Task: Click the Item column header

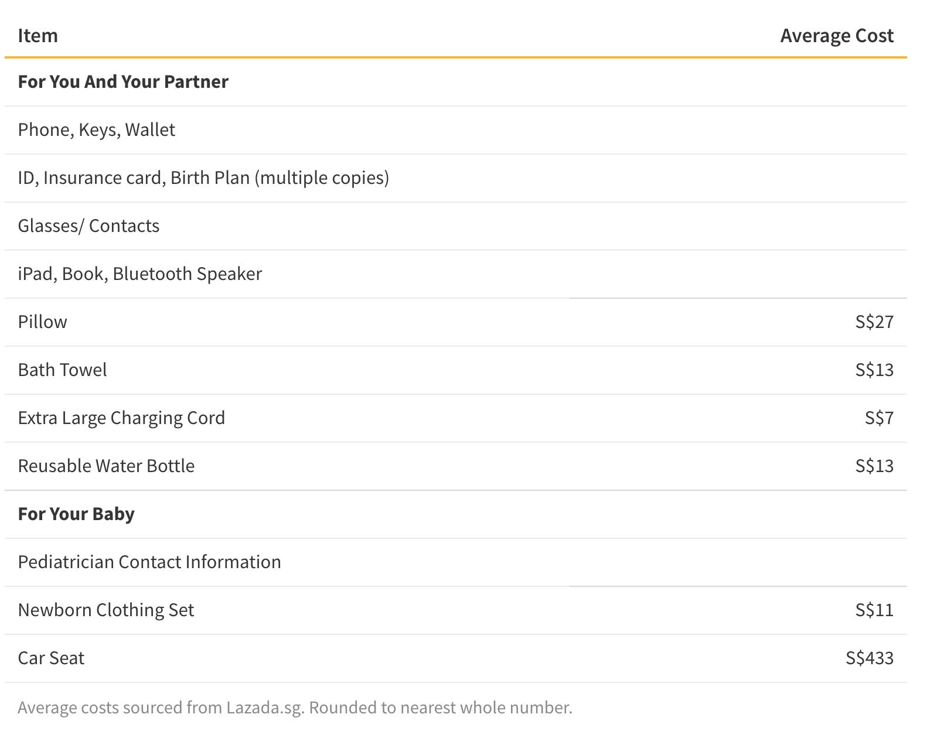Action: click(38, 36)
